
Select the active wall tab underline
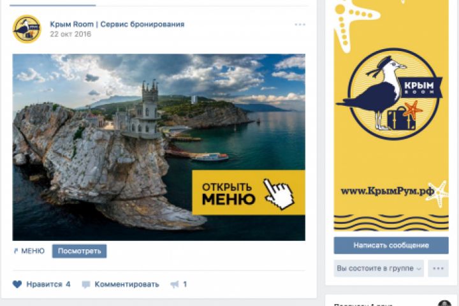pos(53,5)
